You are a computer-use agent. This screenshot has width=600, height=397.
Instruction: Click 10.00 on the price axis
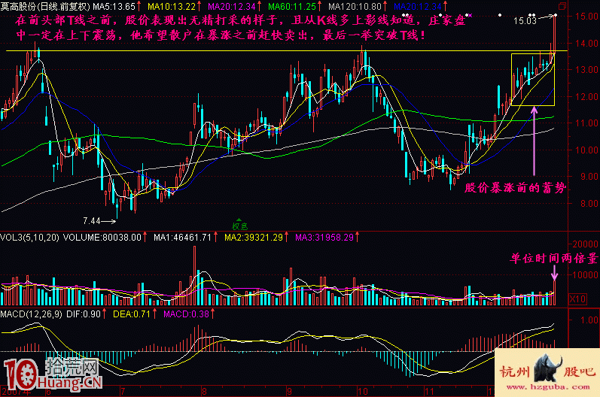[586, 150]
